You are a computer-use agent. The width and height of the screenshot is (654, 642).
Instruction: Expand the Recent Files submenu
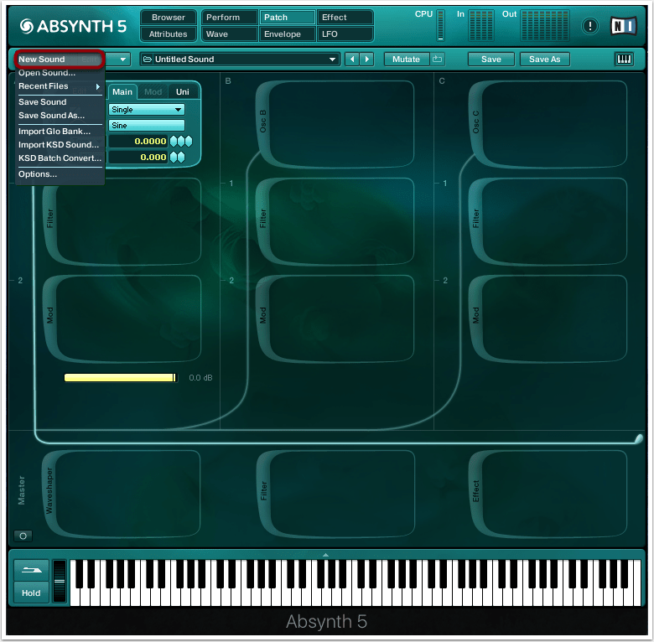[57, 86]
